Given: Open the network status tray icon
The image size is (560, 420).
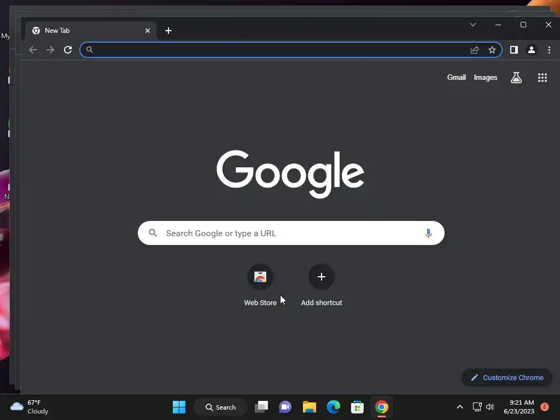Looking at the screenshot, I should click(x=477, y=407).
